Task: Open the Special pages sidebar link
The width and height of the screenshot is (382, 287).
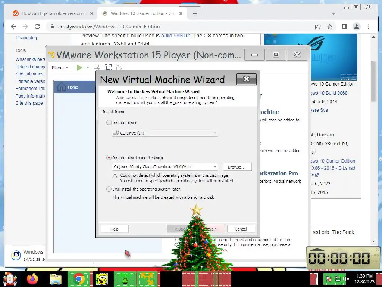Action: [x=29, y=74]
